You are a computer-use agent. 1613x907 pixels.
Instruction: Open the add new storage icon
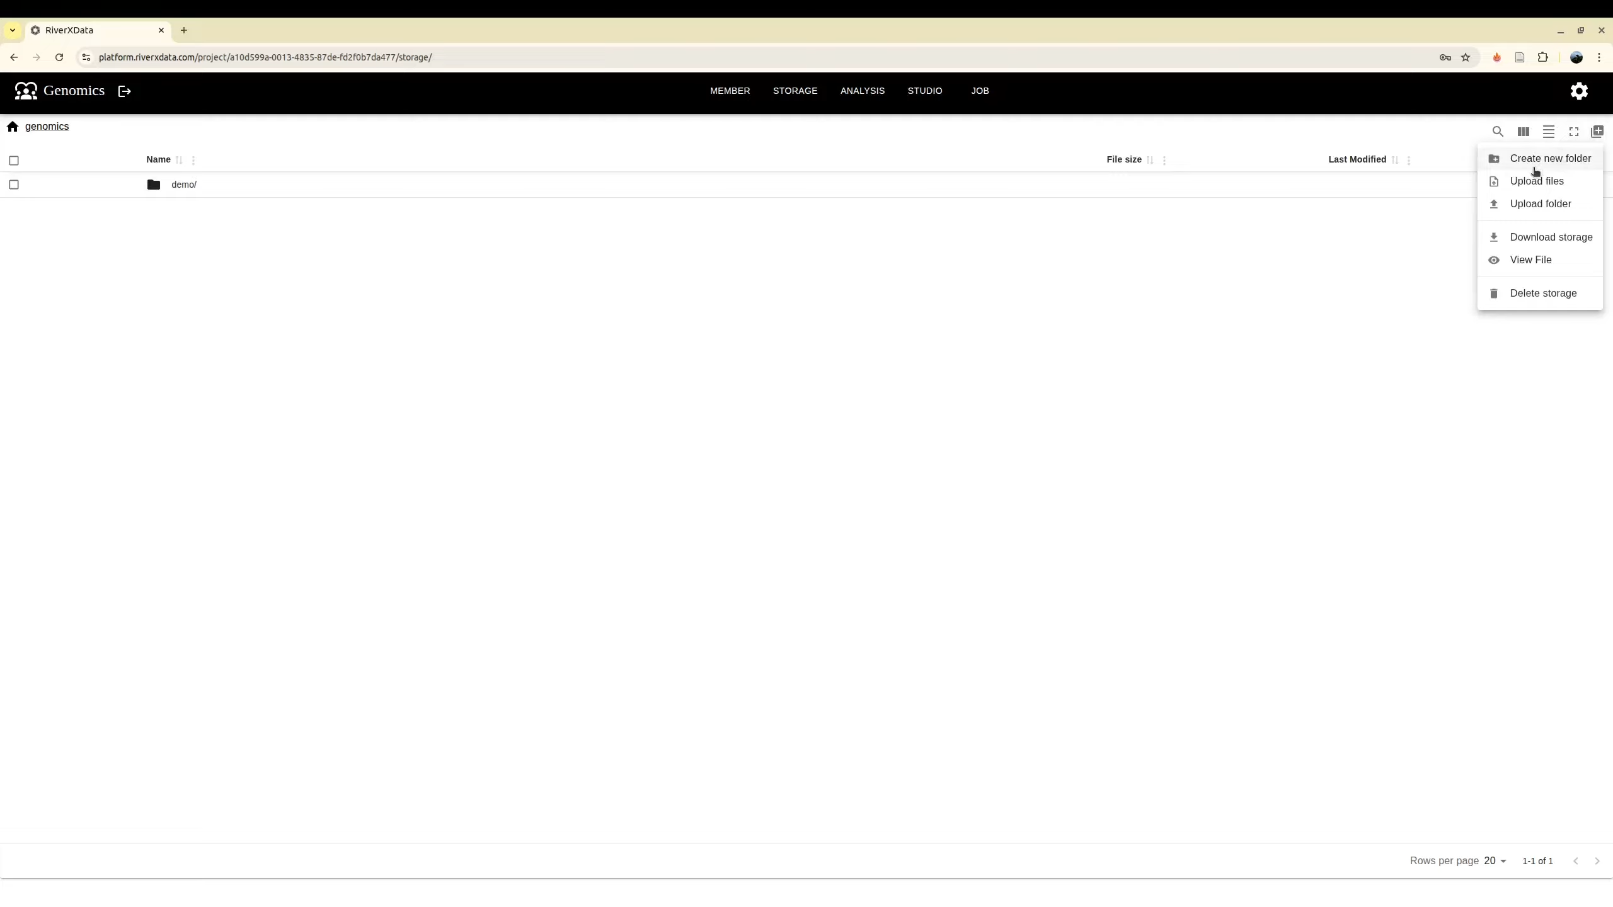(x=1598, y=132)
